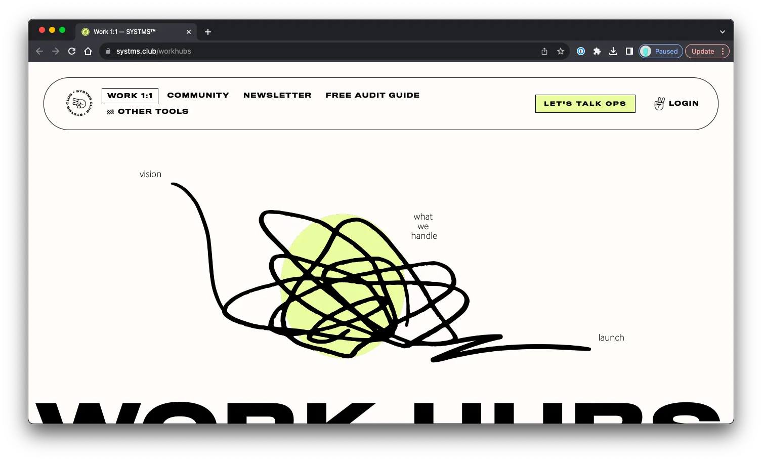762x461 pixels.
Task: Click the Let's Talk Ops button
Action: [x=585, y=104]
